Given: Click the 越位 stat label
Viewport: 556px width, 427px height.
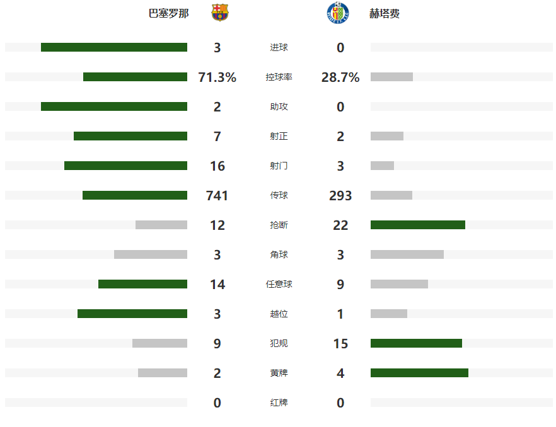Looking at the screenshot, I should pos(279,314).
